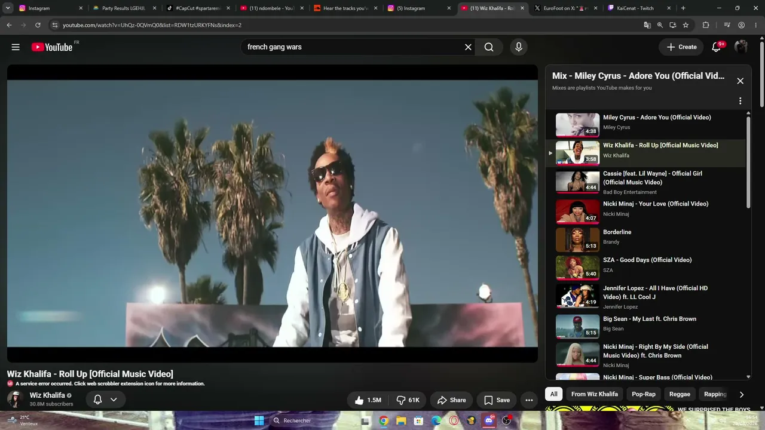This screenshot has width=765, height=430.
Task: Translate this page icon in address bar
Action: tap(647, 25)
